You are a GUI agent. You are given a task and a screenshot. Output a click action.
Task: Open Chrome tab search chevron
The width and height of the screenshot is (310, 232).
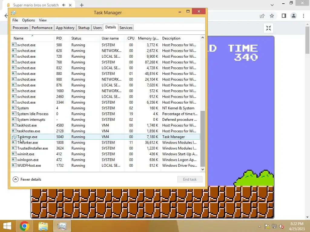point(272,5)
